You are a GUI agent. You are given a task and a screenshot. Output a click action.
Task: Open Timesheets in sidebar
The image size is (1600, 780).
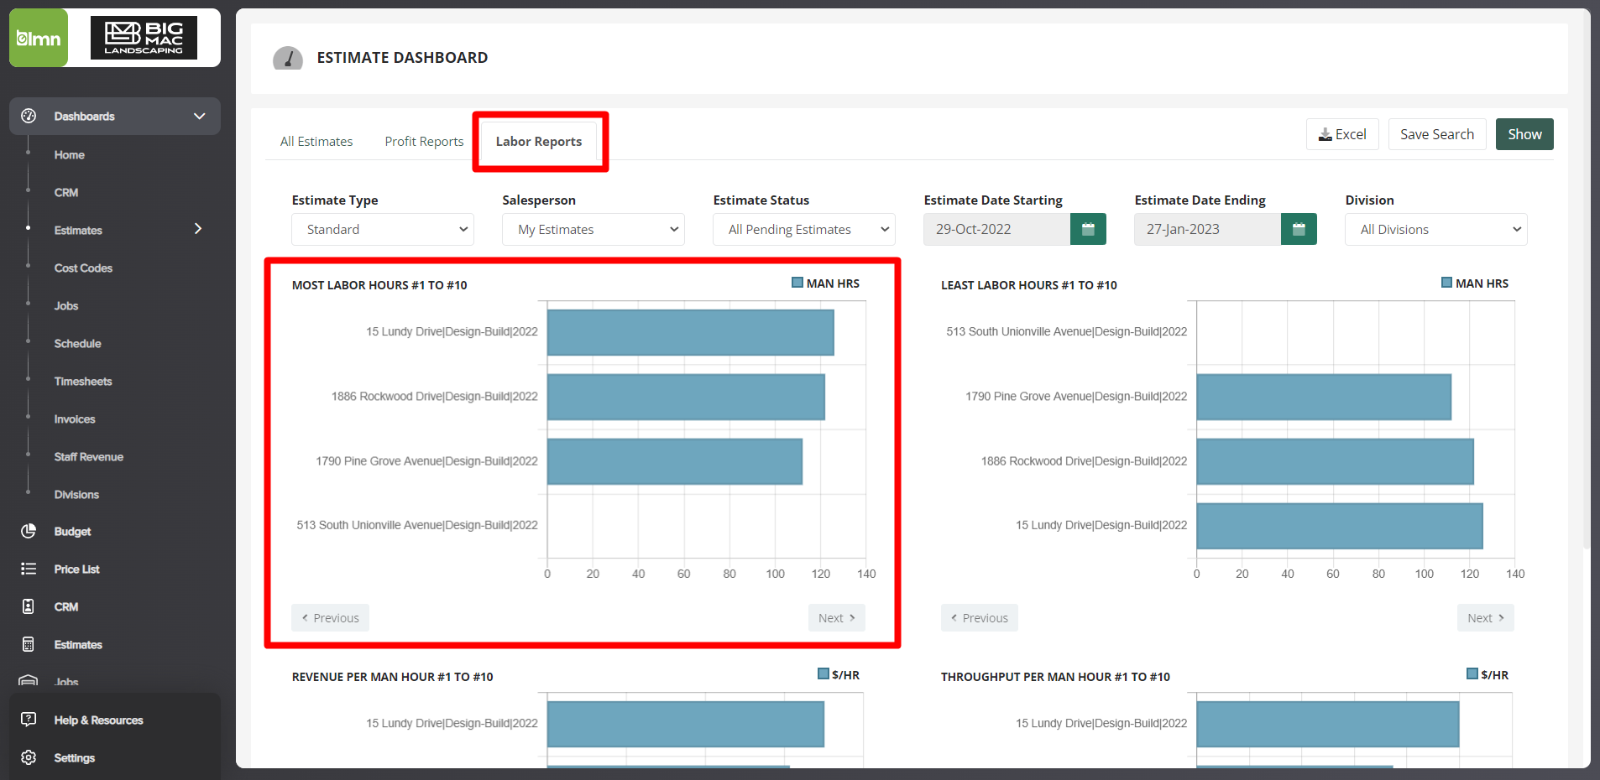[83, 381]
